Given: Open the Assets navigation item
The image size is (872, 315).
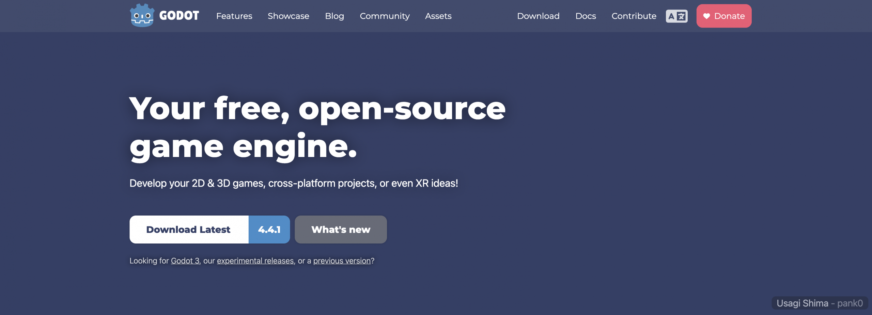Looking at the screenshot, I should click(x=438, y=16).
